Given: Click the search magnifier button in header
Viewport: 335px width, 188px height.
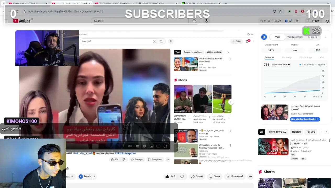Looking at the screenshot, I should pyautogui.click(x=194, y=21).
